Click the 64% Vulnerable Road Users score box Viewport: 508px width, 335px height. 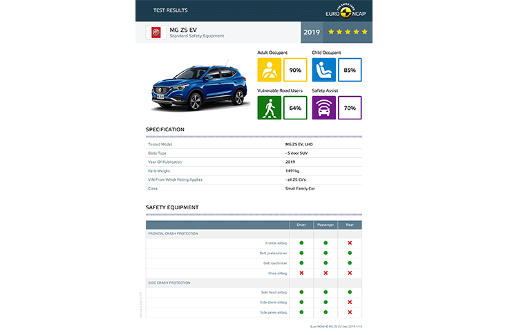[x=295, y=108]
